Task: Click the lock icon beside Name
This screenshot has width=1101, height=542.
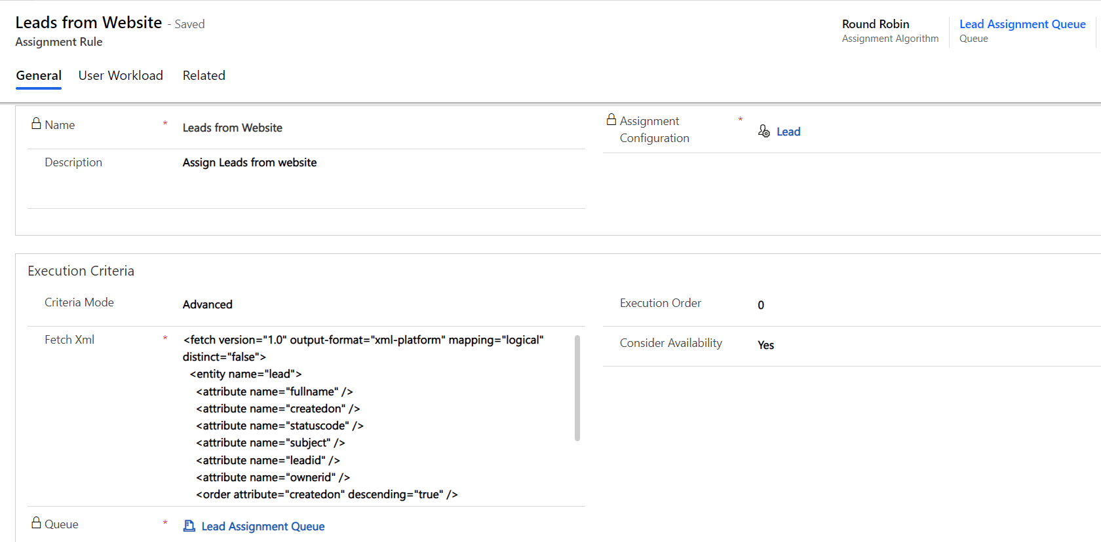Action: tap(36, 123)
